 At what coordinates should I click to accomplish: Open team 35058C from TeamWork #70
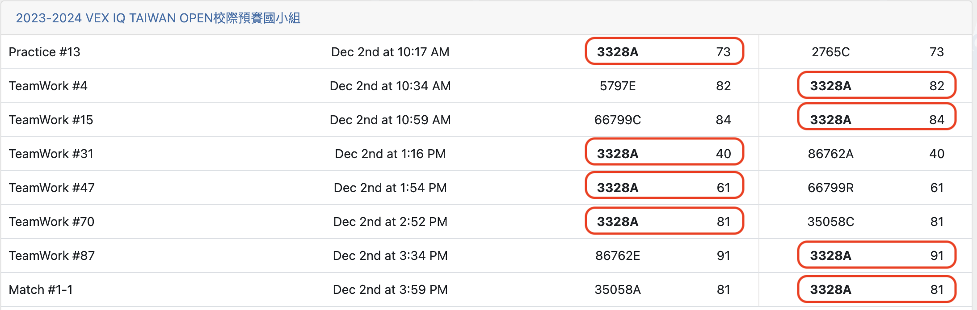pos(830,222)
